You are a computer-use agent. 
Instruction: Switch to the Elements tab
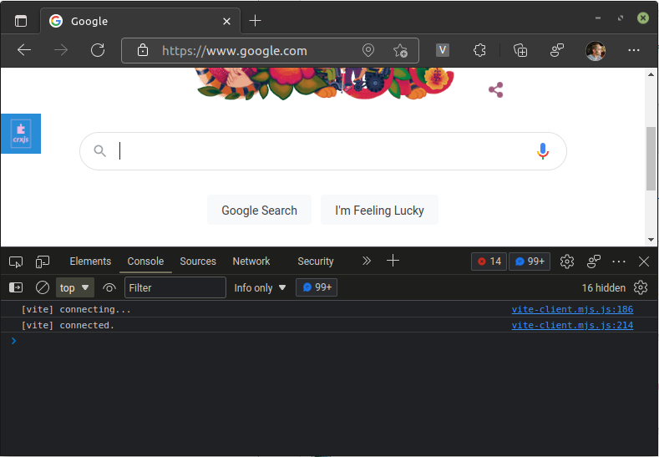90,261
